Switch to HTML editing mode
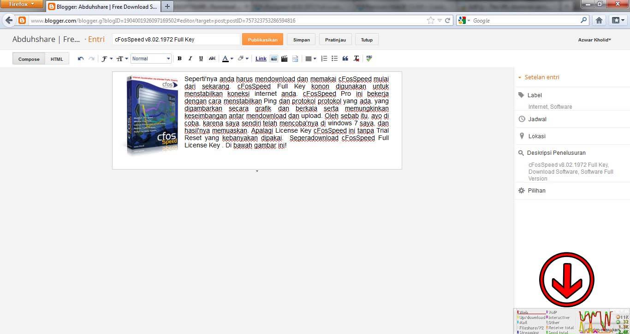Image resolution: width=630 pixels, height=334 pixels. click(x=57, y=59)
